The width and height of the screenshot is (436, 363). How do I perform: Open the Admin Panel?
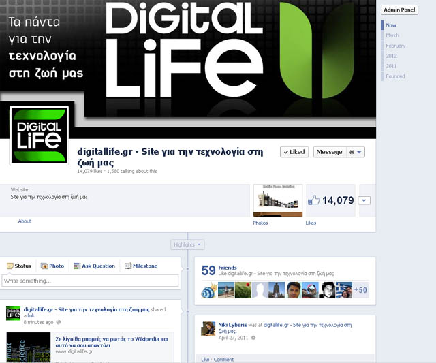point(399,10)
